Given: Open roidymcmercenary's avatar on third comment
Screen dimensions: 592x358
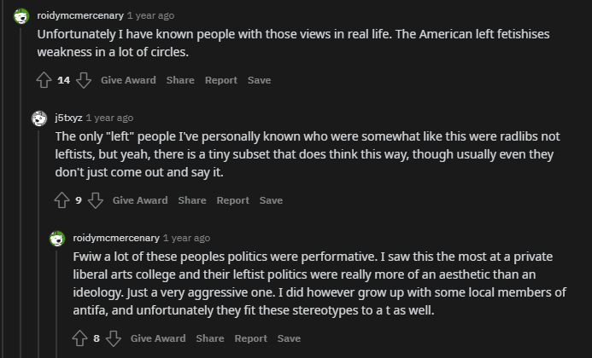Looking at the screenshot, I should [x=57, y=238].
